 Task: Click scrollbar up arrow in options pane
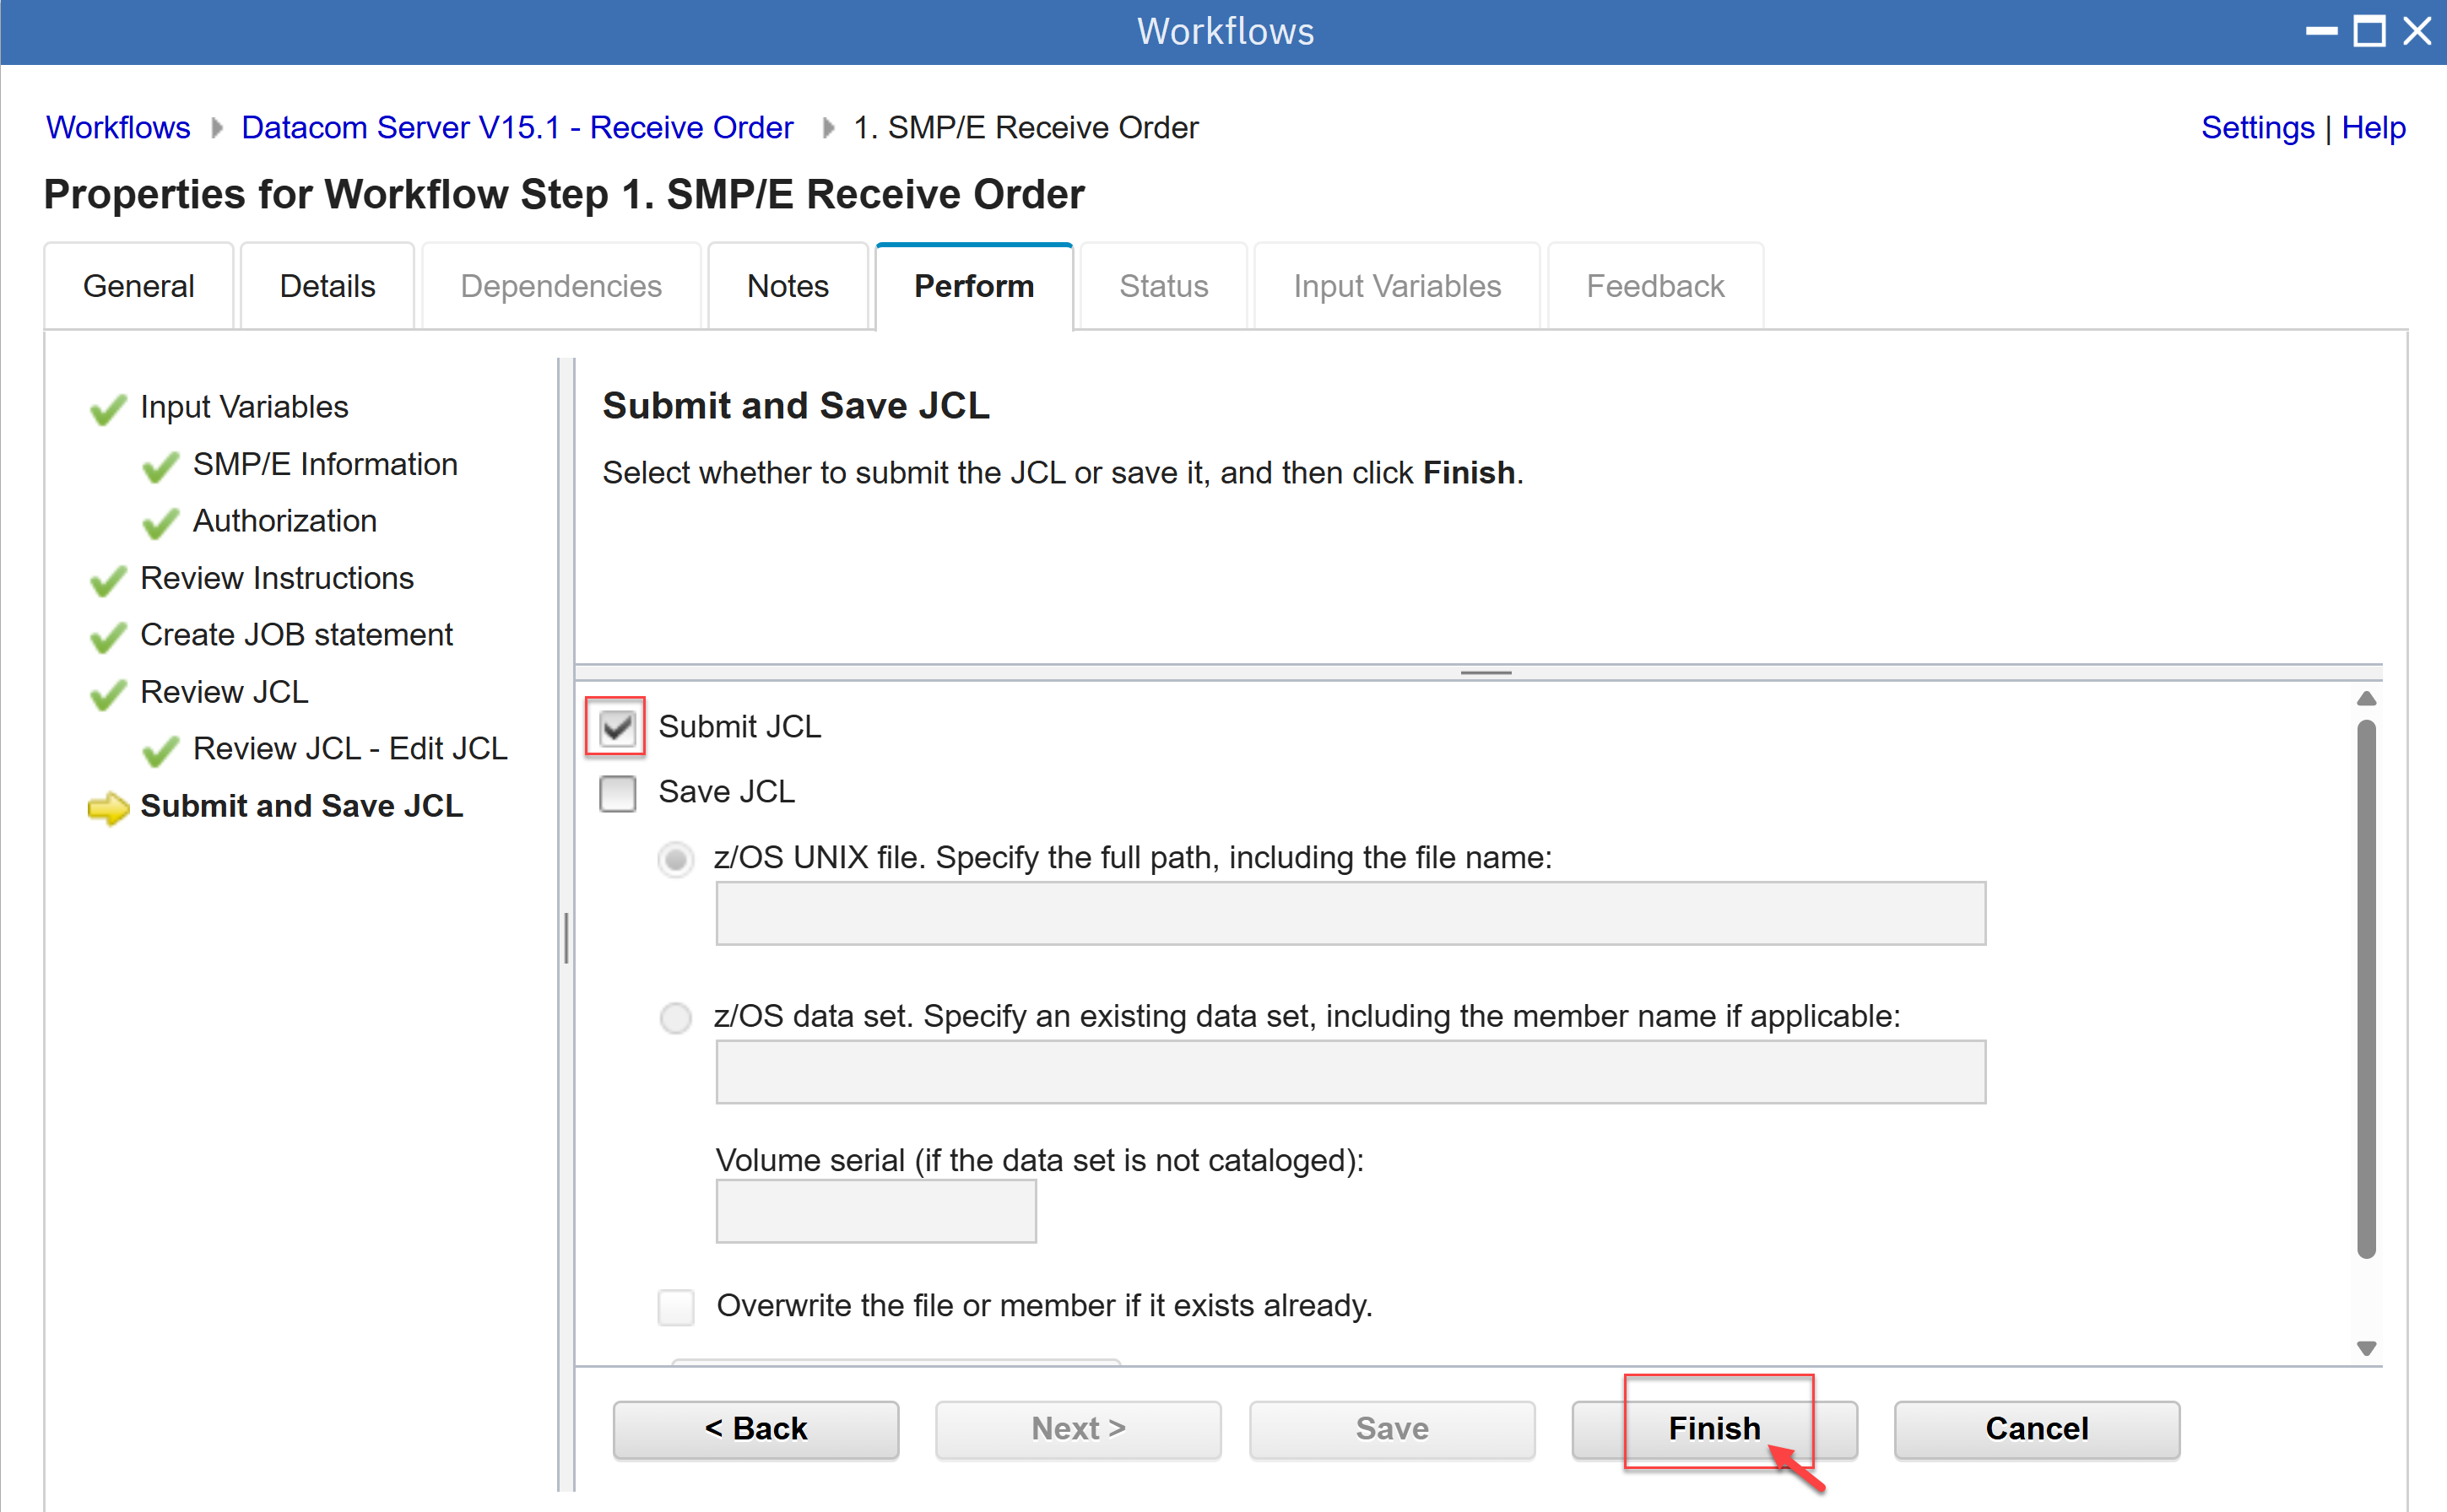[x=2365, y=699]
